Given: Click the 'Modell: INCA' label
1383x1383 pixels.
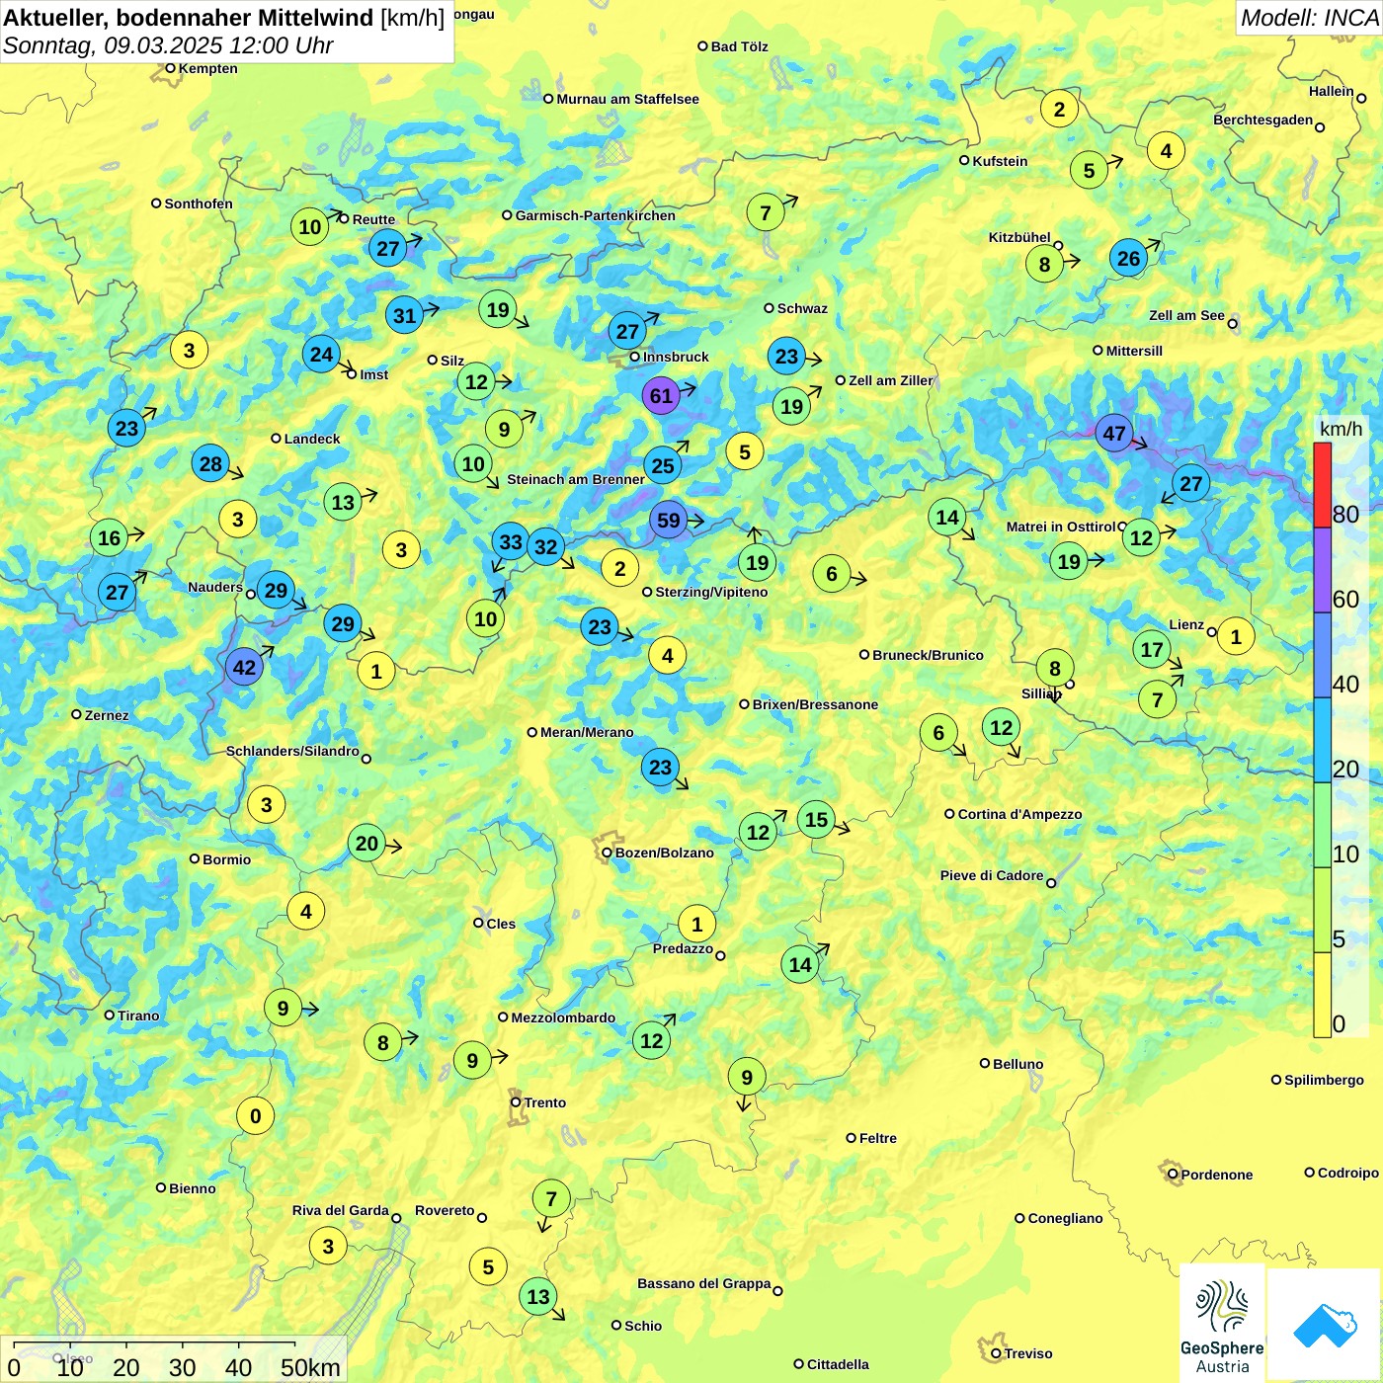Looking at the screenshot, I should [1309, 18].
